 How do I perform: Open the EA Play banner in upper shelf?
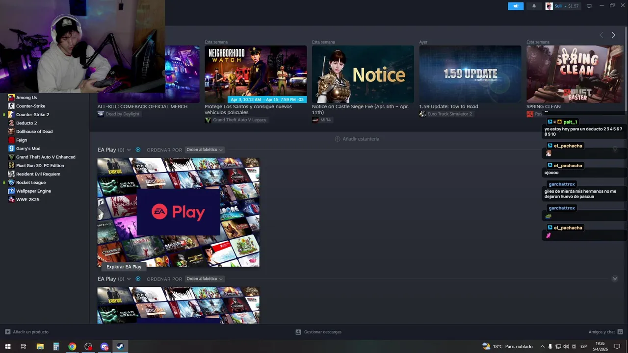178,212
